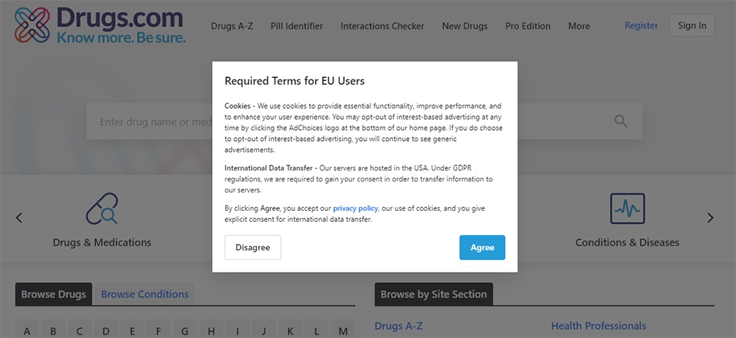Image resolution: width=736 pixels, height=338 pixels.
Task: Click Agree in the terms dialog
Action: click(x=482, y=248)
